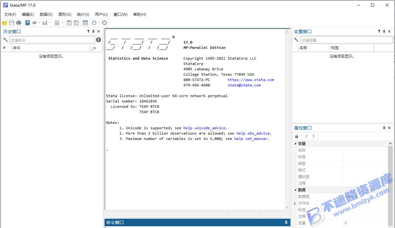395x228 pixels.
Task: Click the 命令 column header
Action: (50, 48)
